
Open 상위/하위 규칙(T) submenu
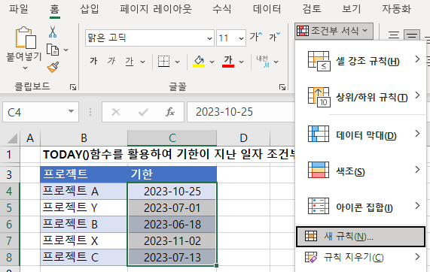[361, 97]
